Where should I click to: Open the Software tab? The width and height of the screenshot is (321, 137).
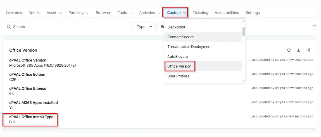[103, 13]
